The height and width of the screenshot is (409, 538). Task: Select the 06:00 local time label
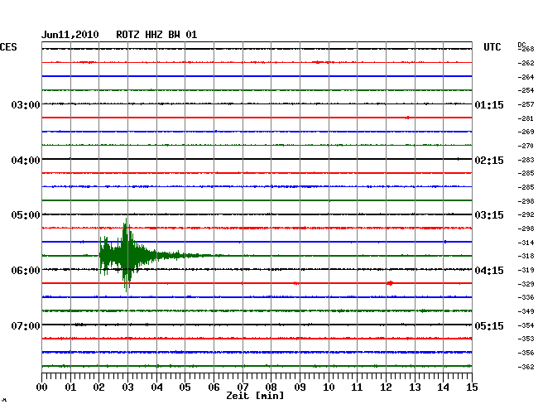click(x=26, y=271)
